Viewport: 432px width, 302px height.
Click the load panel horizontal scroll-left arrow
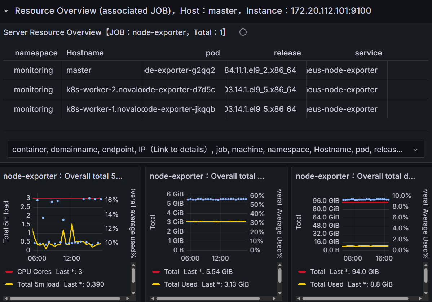coord(6,299)
